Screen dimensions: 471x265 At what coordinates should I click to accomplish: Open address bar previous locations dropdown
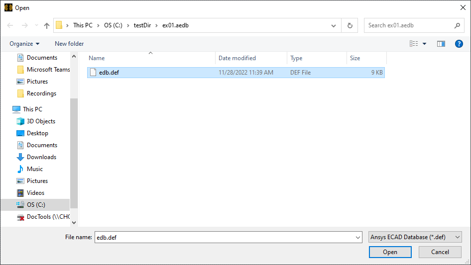334,25
